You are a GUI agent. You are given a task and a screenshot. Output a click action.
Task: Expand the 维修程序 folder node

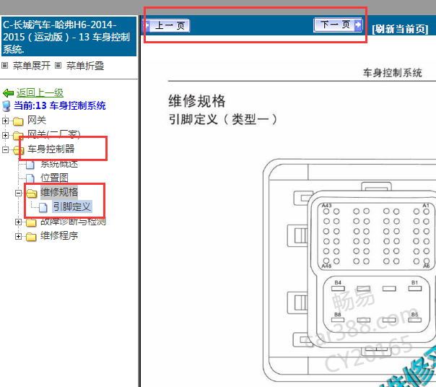(18, 236)
